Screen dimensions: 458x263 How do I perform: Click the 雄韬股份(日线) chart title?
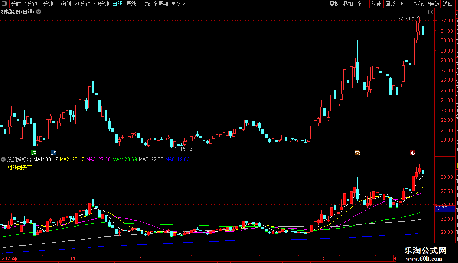coord(17,12)
